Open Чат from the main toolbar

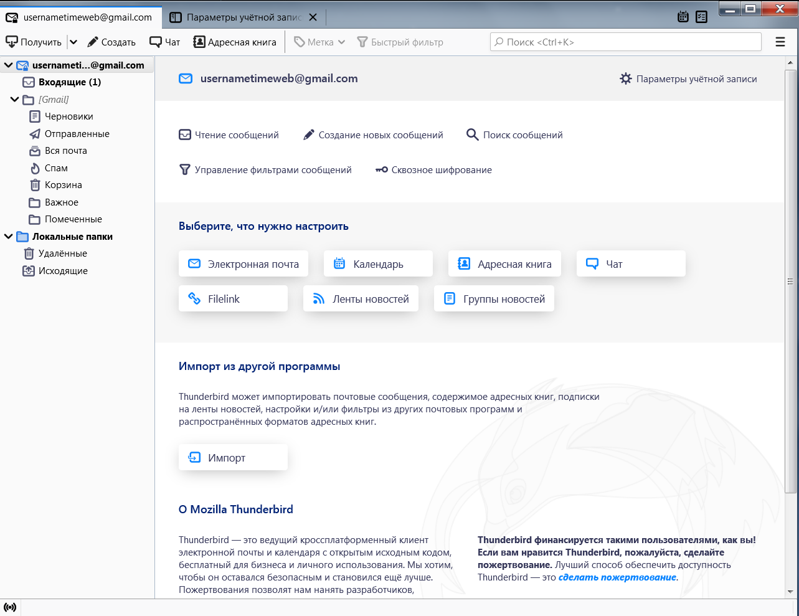pos(165,42)
